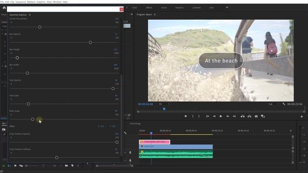308x173 pixels.
Task: Click the Drop Shadow Opacity slider handle
Action: (117, 142)
